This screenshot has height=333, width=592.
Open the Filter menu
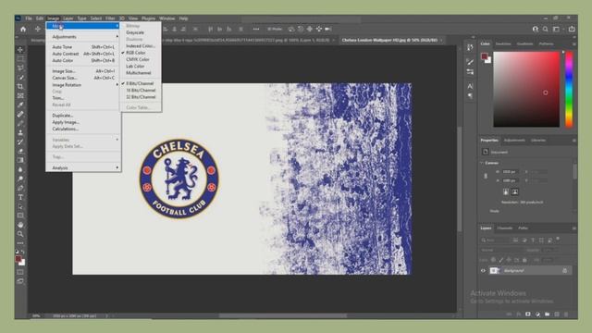point(110,18)
